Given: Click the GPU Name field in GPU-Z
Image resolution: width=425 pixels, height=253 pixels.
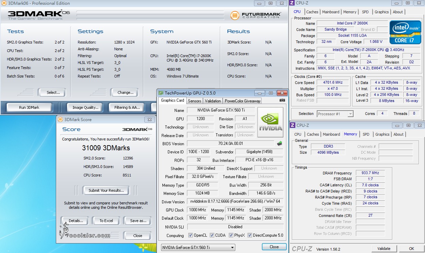Looking at the screenshot, I should pos(221,110).
